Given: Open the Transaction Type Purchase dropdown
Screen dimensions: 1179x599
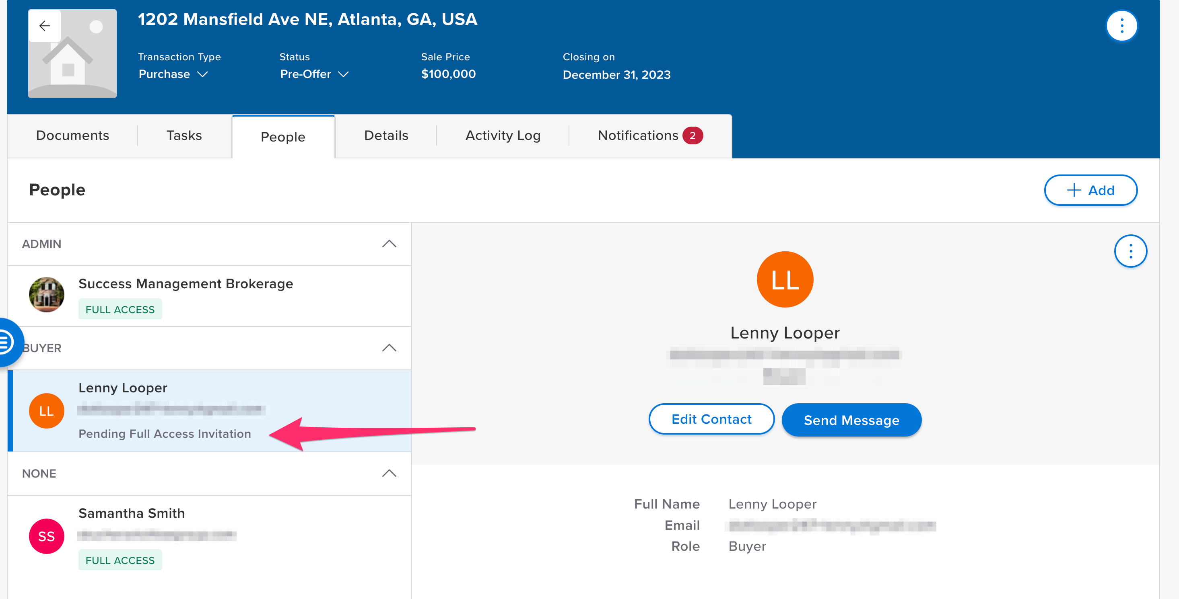Looking at the screenshot, I should pyautogui.click(x=173, y=74).
